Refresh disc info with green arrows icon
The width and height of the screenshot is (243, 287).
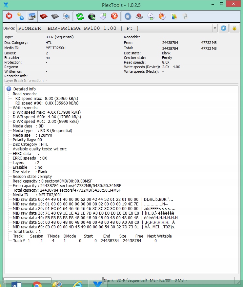pyautogui.click(x=80, y=16)
